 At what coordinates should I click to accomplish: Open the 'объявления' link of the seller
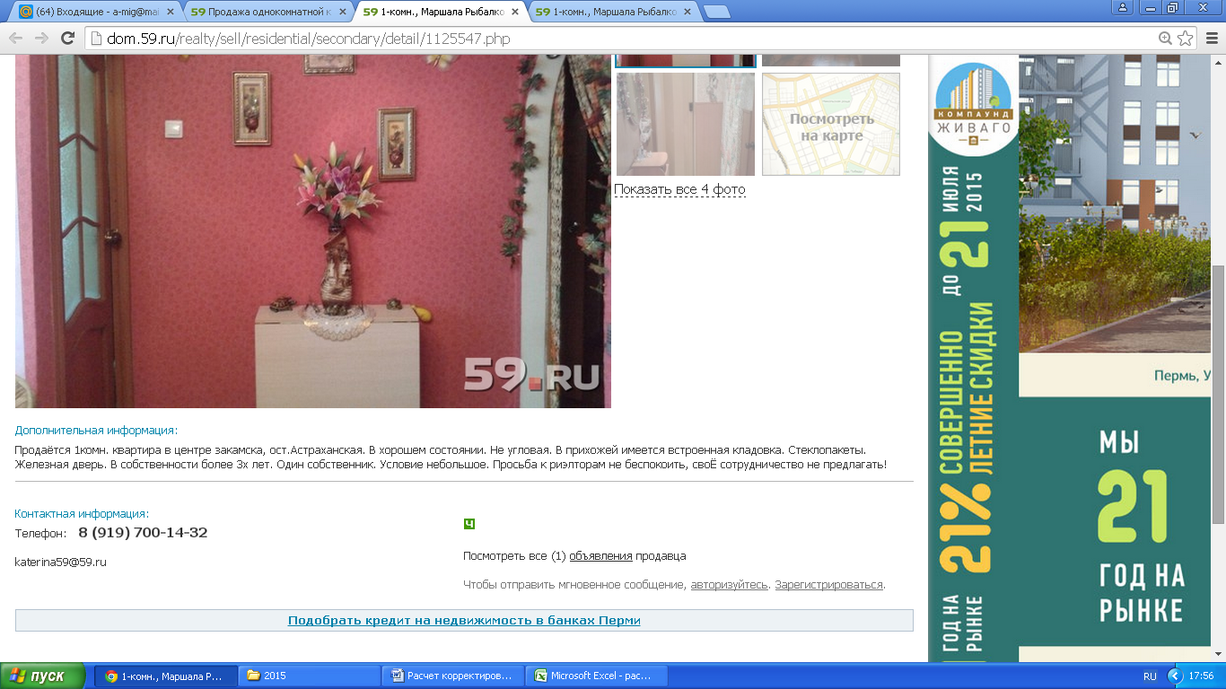600,556
